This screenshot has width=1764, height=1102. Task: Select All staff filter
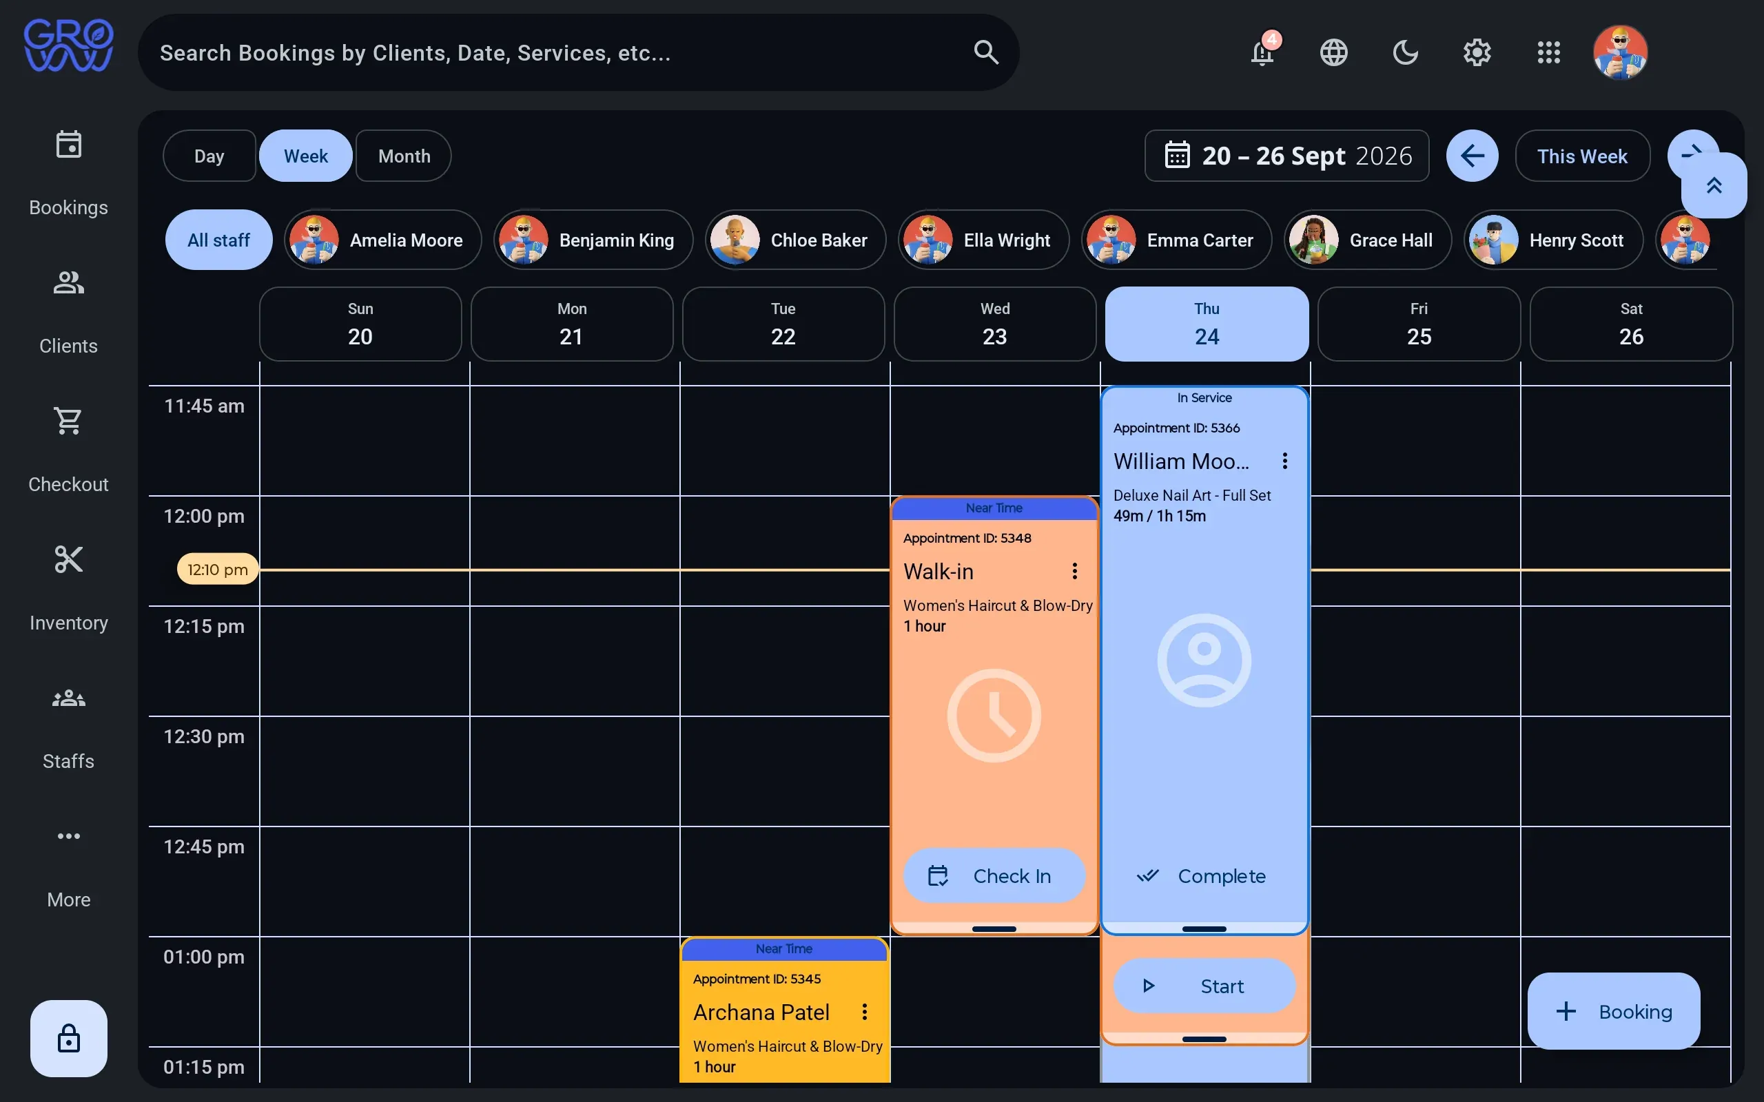[x=218, y=240]
